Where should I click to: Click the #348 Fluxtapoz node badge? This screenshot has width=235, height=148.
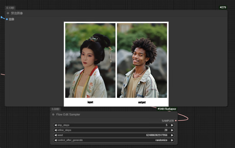167,109
